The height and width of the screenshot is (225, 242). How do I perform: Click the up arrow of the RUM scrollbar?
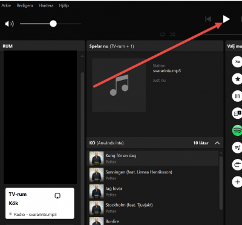click(x=82, y=56)
